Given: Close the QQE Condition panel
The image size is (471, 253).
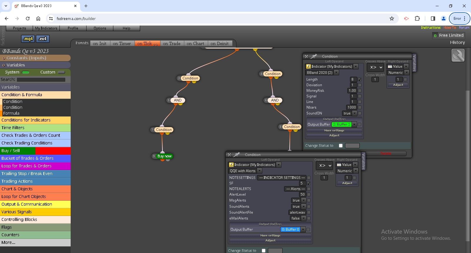Looking at the screenshot, I should [229, 154].
